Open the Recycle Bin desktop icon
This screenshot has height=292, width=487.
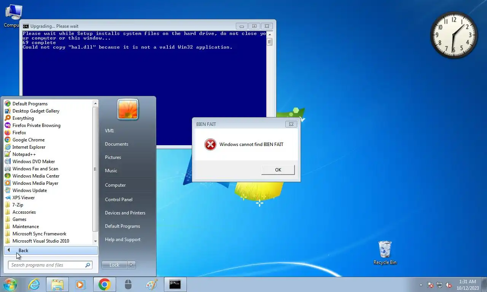[x=385, y=252]
